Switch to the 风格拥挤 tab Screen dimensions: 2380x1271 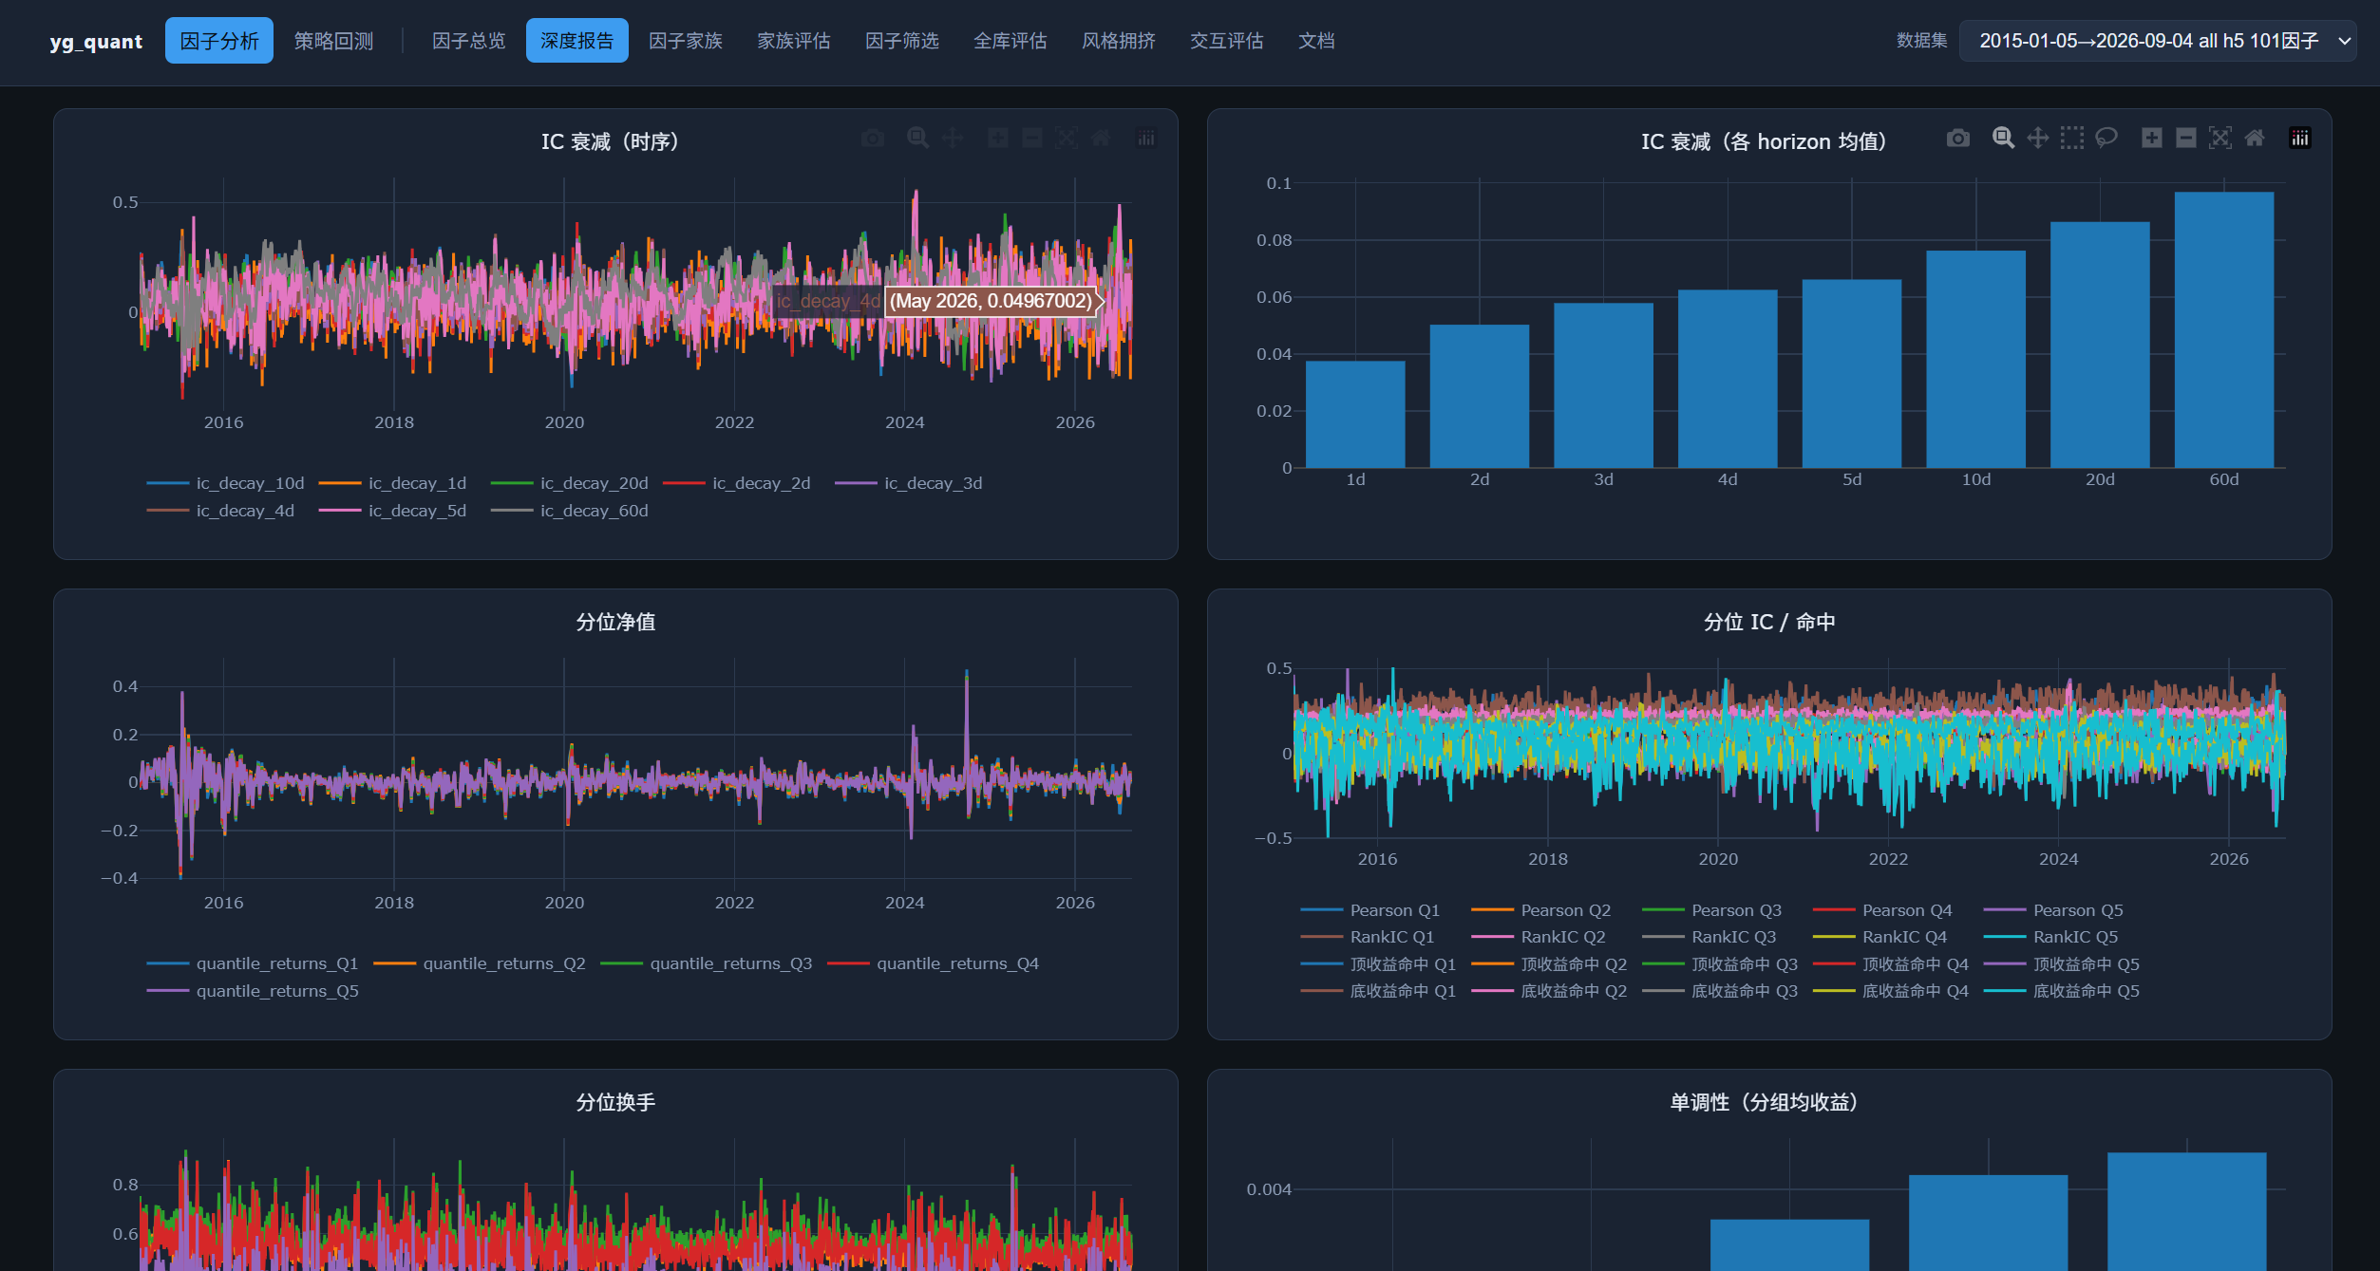[1119, 41]
